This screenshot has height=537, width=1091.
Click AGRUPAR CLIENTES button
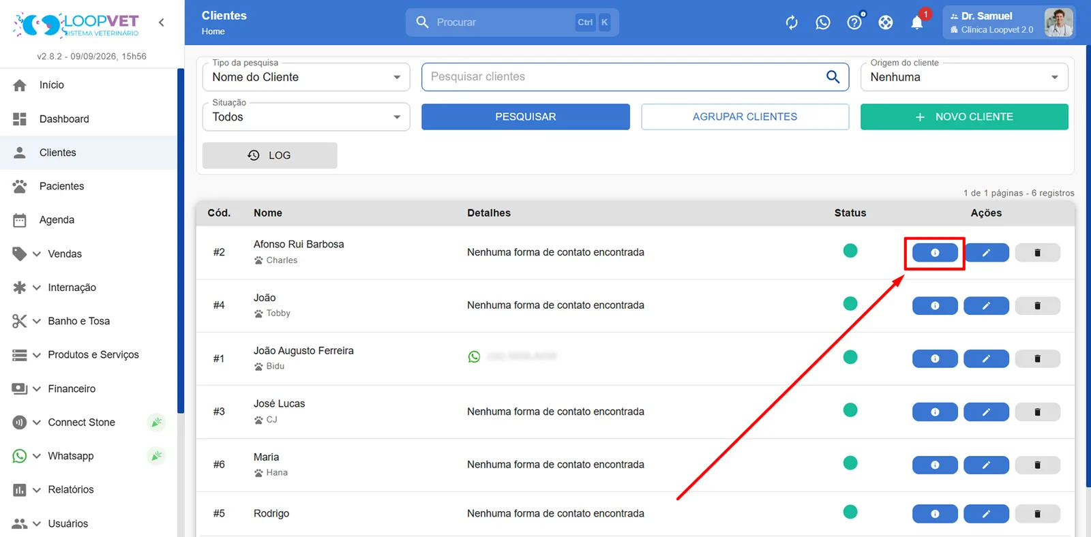(745, 117)
